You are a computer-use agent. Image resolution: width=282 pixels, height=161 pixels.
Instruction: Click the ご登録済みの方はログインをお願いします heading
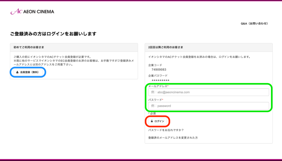(x=53, y=34)
